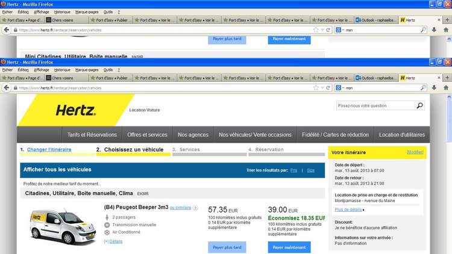Click 'Payer plus tard' in rear window
452x254 pixels.
tap(227, 40)
